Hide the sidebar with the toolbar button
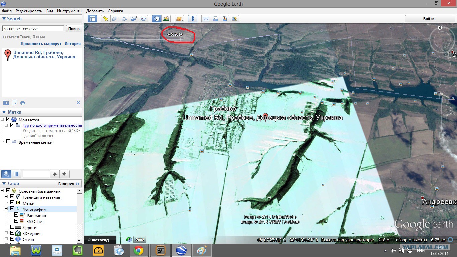This screenshot has height=257, width=457. pos(92,19)
